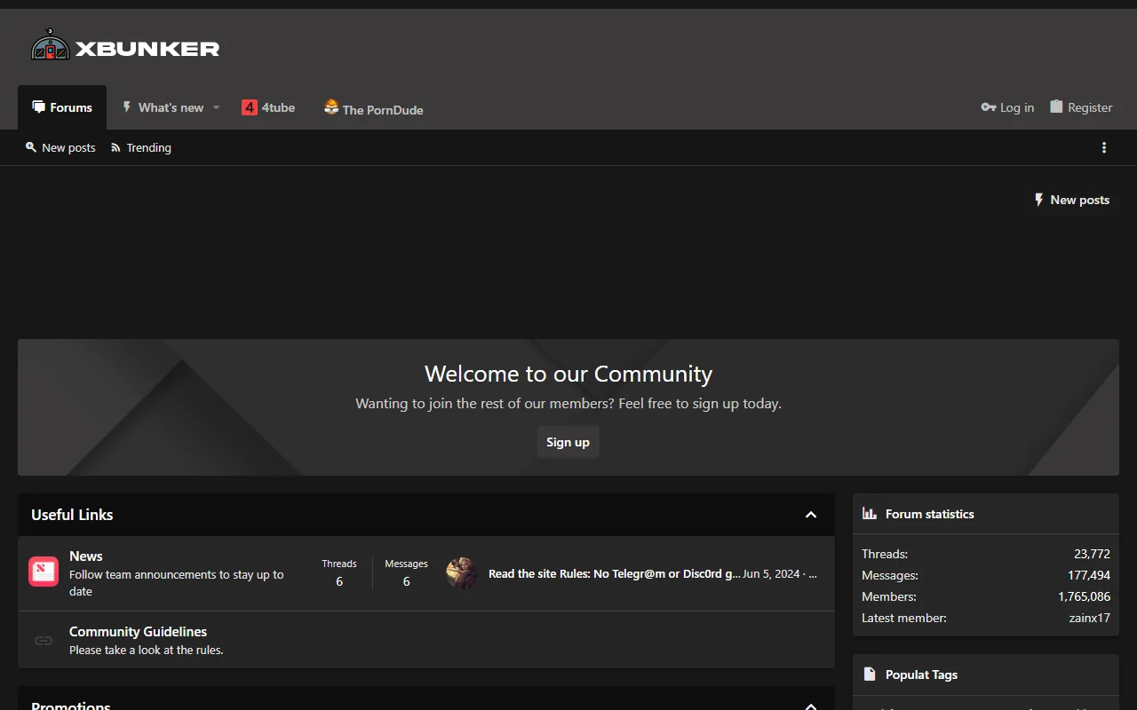Click the lightning icon on New posts button
The height and width of the screenshot is (710, 1137).
1039,200
